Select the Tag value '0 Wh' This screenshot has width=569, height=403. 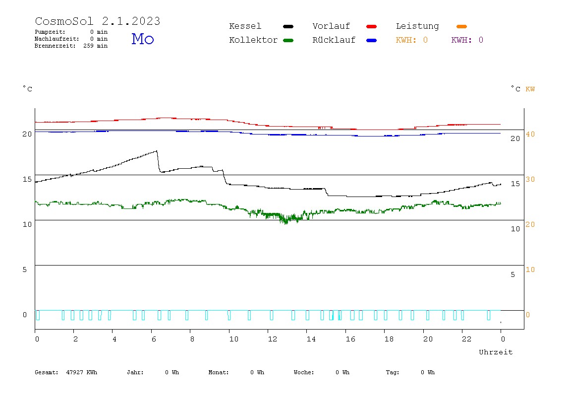(x=428, y=372)
